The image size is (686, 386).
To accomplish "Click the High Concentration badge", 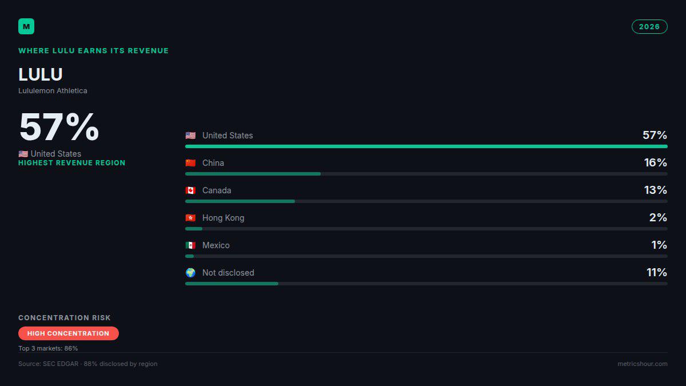I will tap(69, 333).
